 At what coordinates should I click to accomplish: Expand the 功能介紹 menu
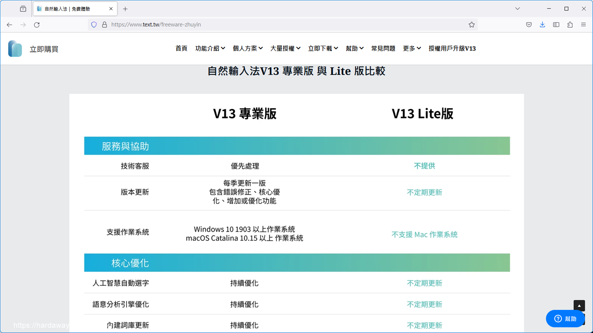(210, 48)
